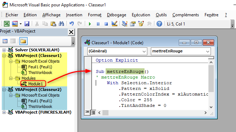Open the Edition menu
Viewport: 236px width, 132px height.
pos(30,15)
